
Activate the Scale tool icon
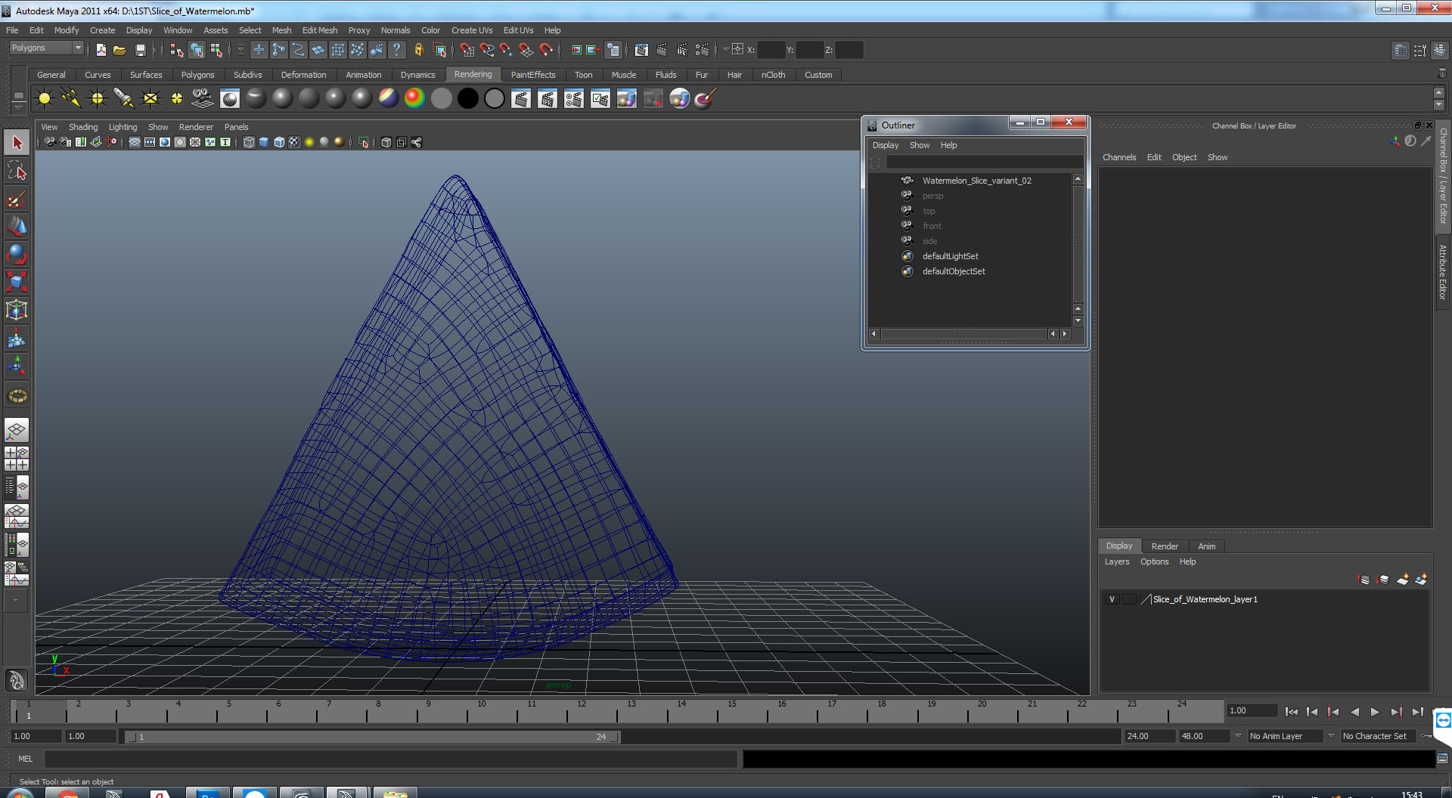tap(17, 282)
